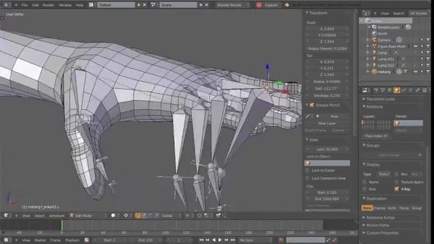Toggle the Grease Pencil checkbox
The height and width of the screenshot is (244, 434).
[x=312, y=105]
